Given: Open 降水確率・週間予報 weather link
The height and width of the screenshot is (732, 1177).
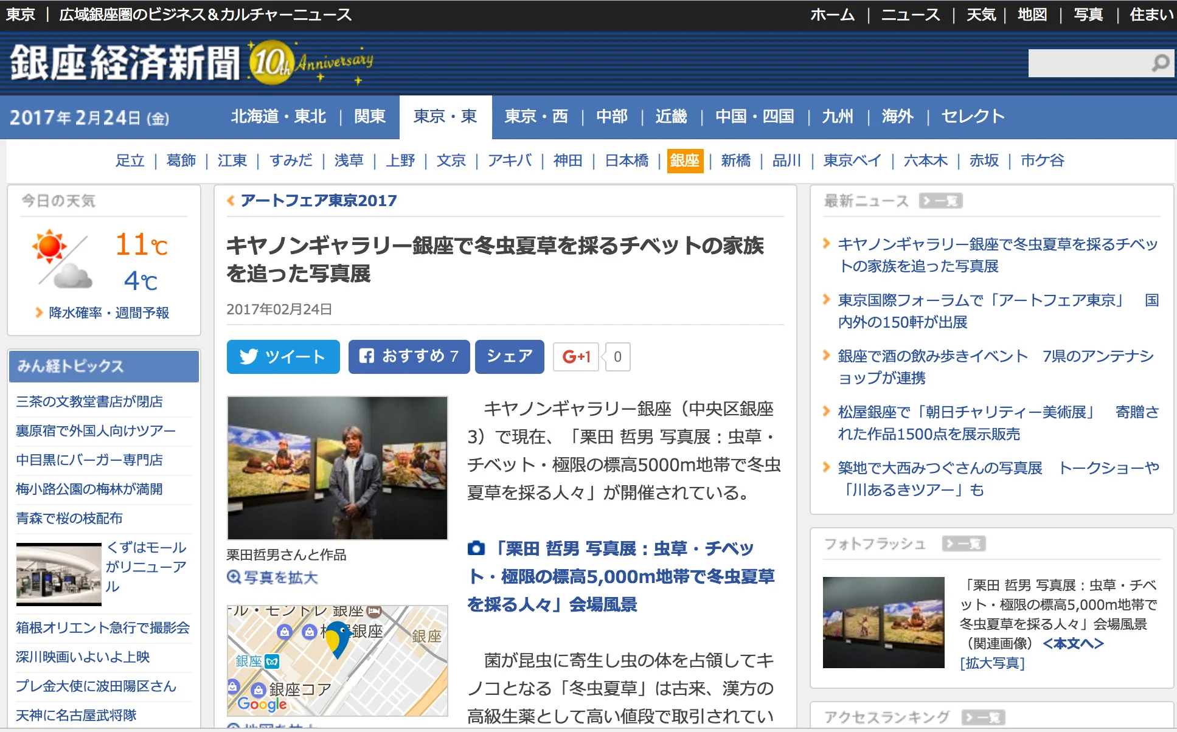Looking at the screenshot, I should click(108, 312).
